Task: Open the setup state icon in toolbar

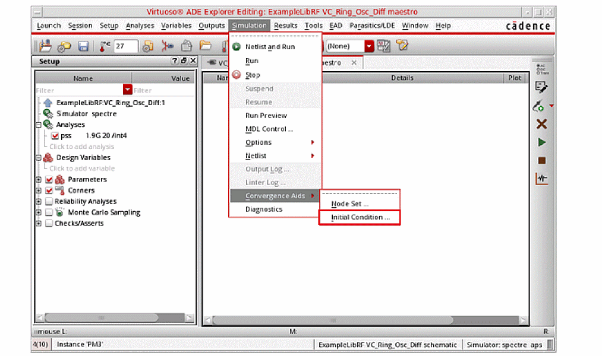Action: coord(45,46)
